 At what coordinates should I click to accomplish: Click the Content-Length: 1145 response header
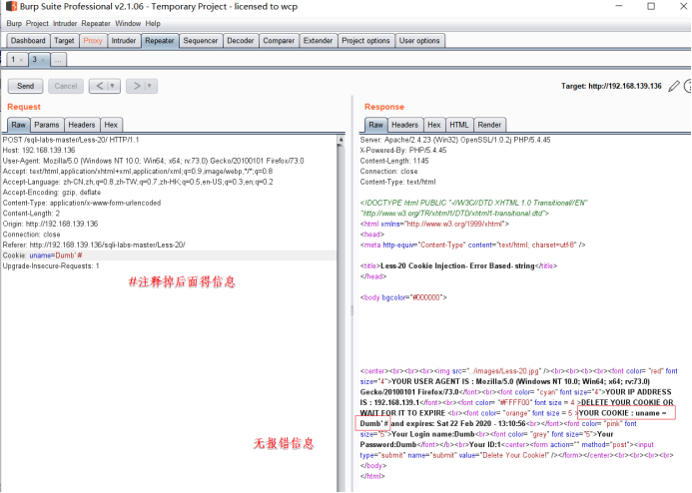[394, 161]
